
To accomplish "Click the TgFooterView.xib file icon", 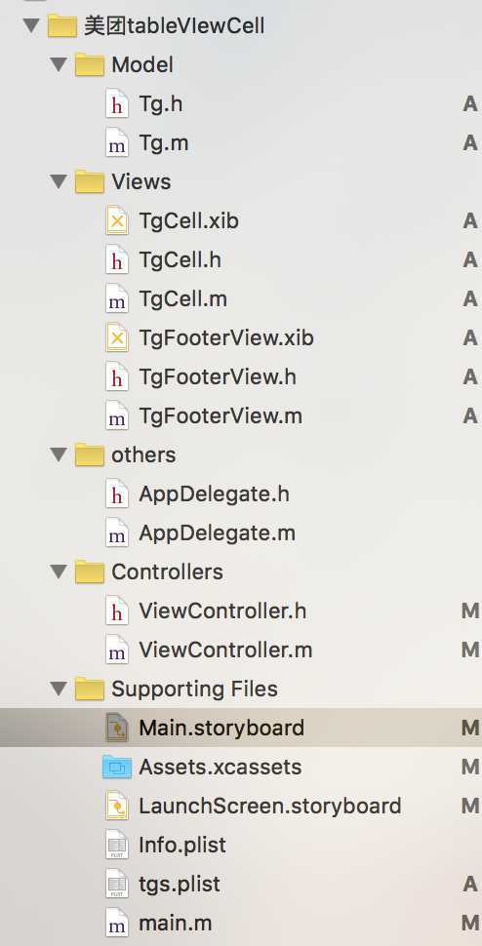I will point(117,337).
